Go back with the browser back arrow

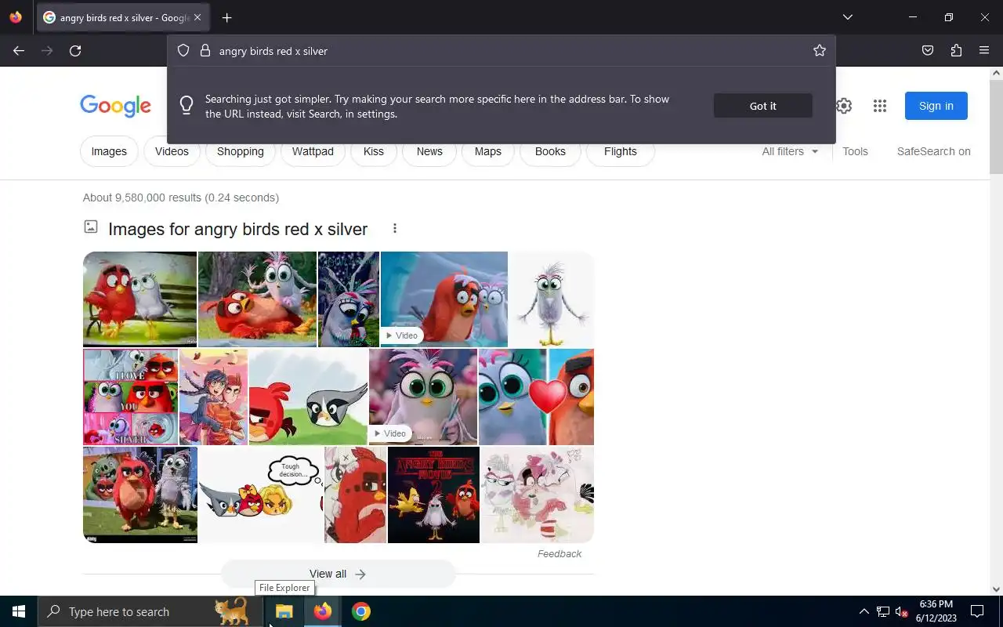click(19, 51)
